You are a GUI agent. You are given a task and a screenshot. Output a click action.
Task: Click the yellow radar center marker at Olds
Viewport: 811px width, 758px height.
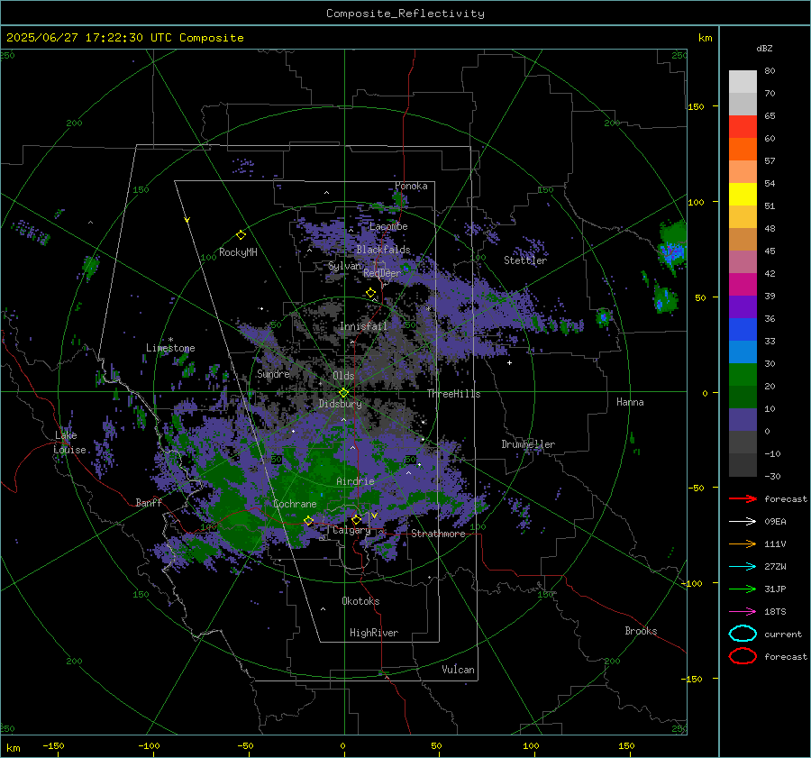[x=343, y=393]
